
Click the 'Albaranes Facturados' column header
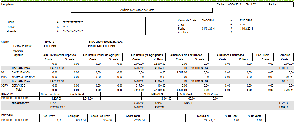pyautogui.click(x=230, y=55)
